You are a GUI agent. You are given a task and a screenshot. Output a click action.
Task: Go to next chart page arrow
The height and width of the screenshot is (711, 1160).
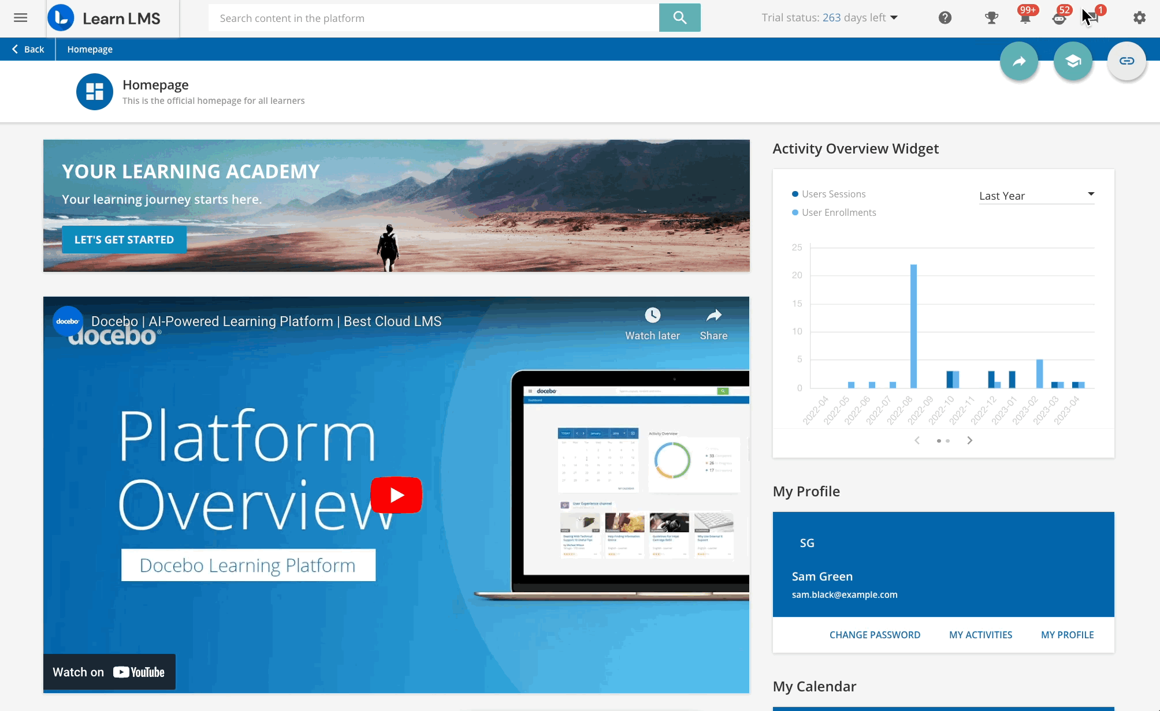tap(970, 440)
